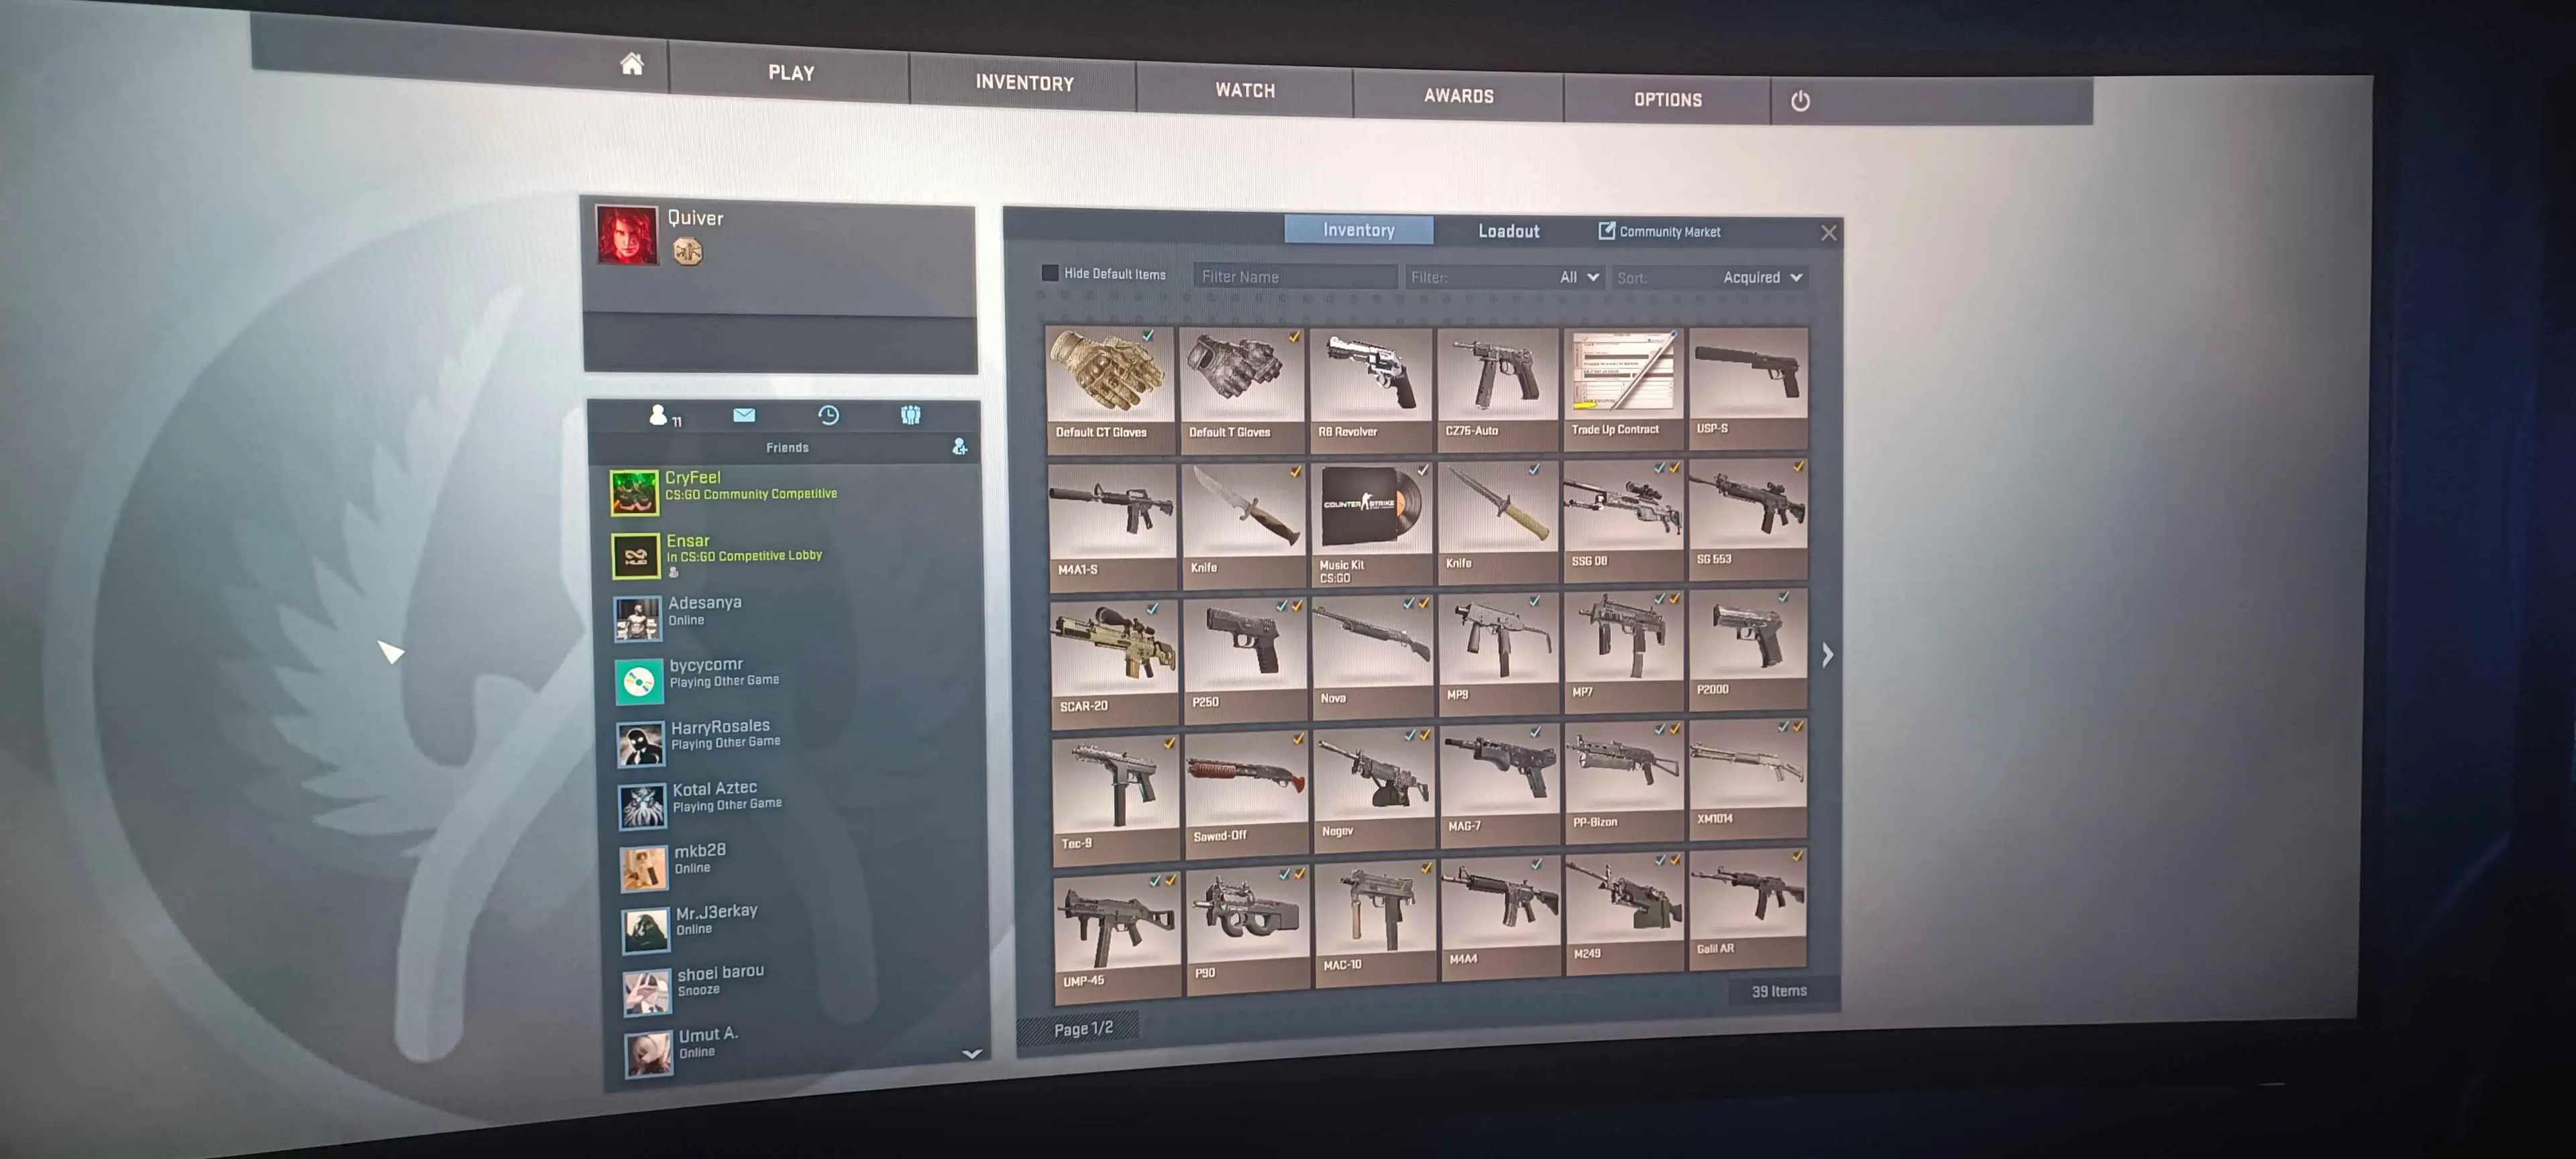Open the Trade Up Contract item
The image size is (2576, 1159).
click(x=1623, y=388)
